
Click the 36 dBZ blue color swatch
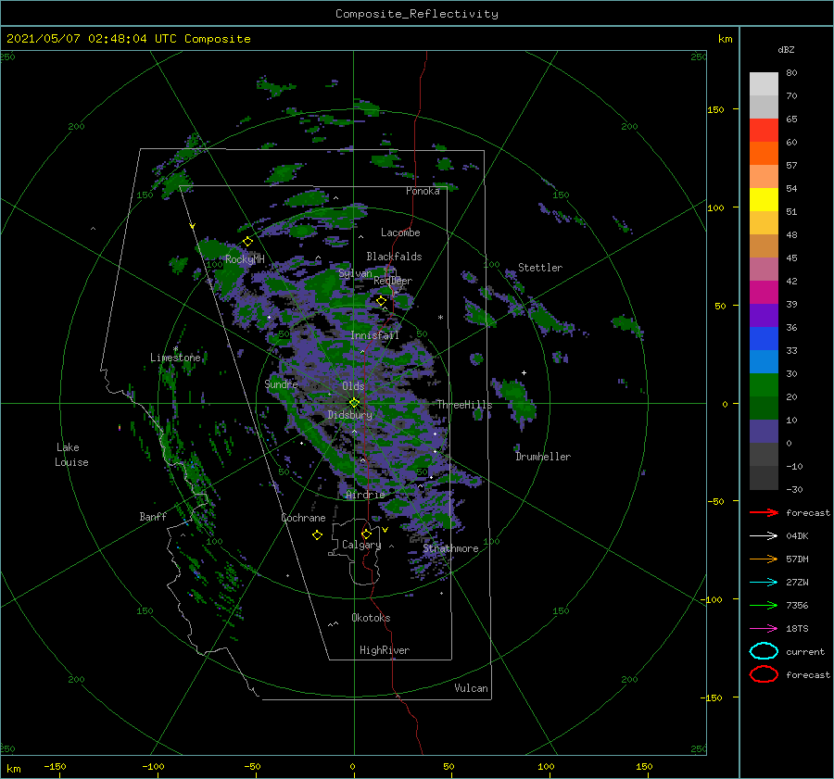click(x=764, y=339)
